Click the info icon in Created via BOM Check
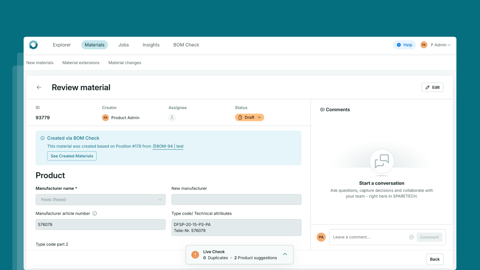The width and height of the screenshot is (480, 270). click(42, 138)
